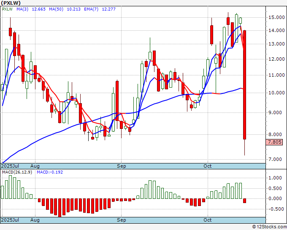The width and height of the screenshot is (287, 230).
Task: Click the Oct label on price chart axis
Action: point(208,166)
